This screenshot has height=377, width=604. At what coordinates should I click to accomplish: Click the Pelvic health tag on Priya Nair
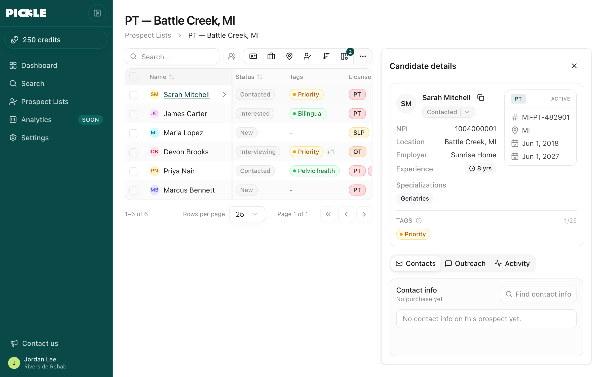(x=314, y=171)
